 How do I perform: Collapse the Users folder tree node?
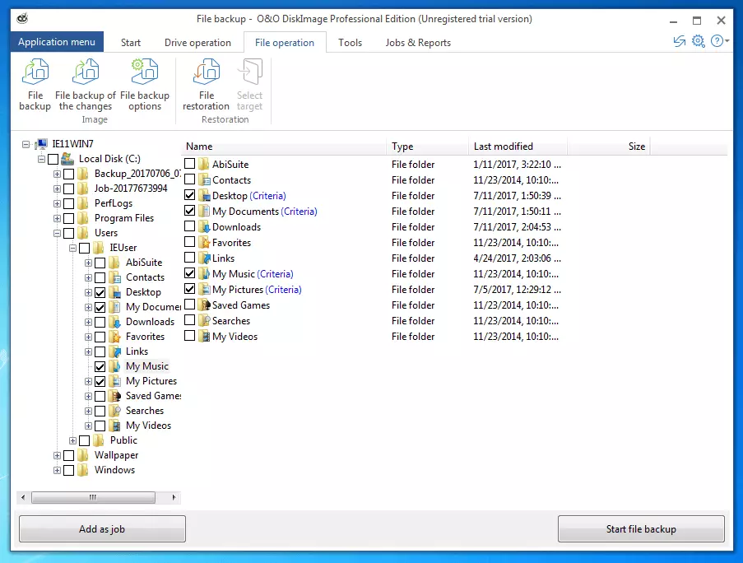click(57, 233)
